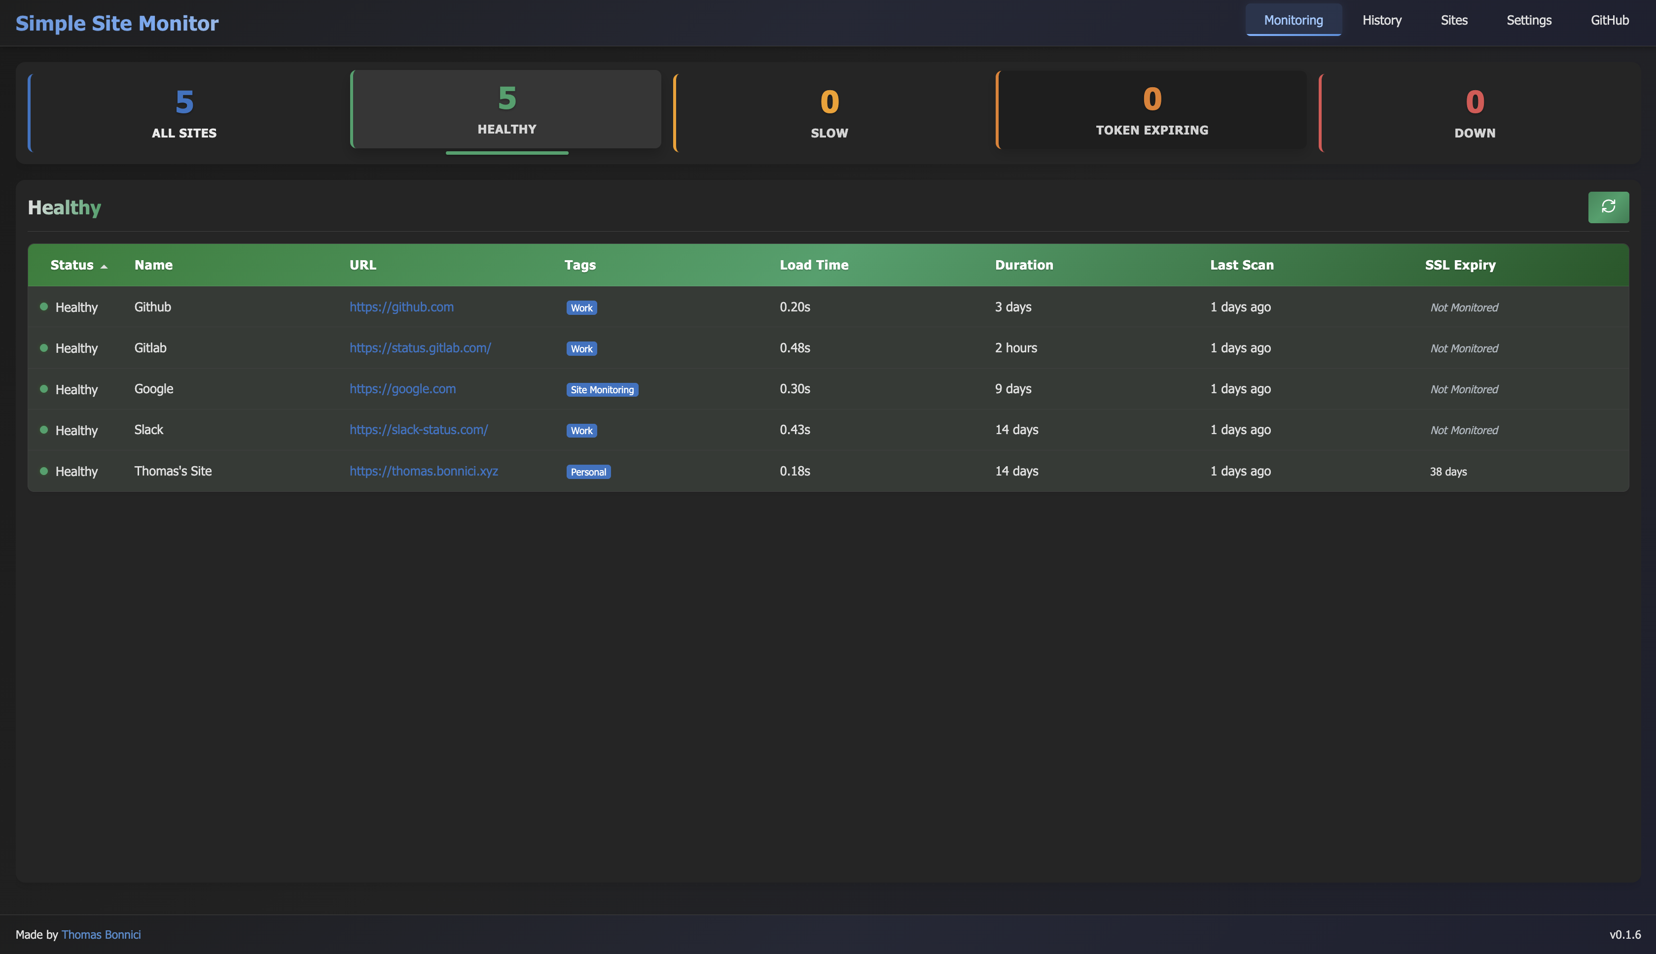
Task: Click the Work tag on the Slack row
Action: pos(581,431)
